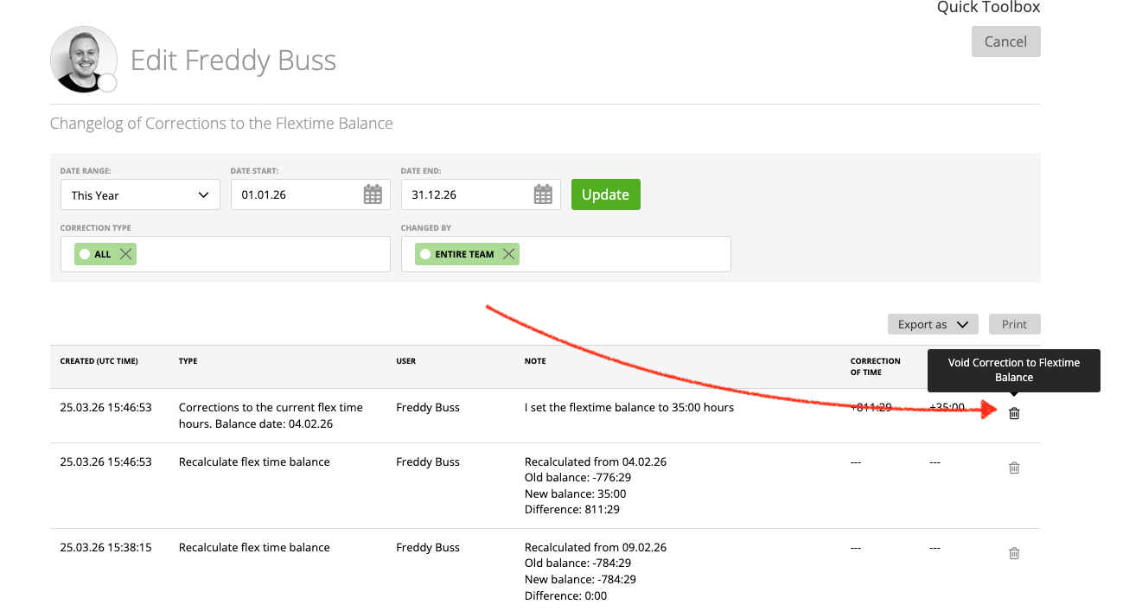Viewport: 1142px width, 611px height.
Task: Click trash icon for 15:38:15 recalculate row
Action: tap(1014, 553)
